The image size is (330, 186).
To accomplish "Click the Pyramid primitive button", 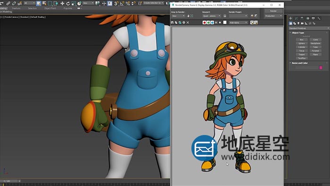I will 315,51.
